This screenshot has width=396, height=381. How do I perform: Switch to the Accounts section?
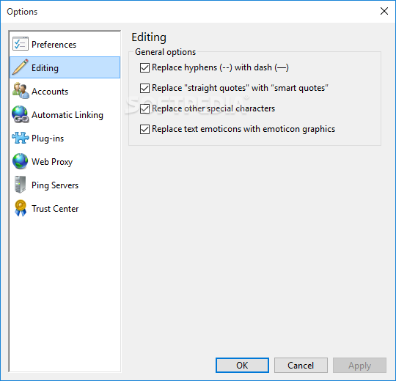coord(65,92)
